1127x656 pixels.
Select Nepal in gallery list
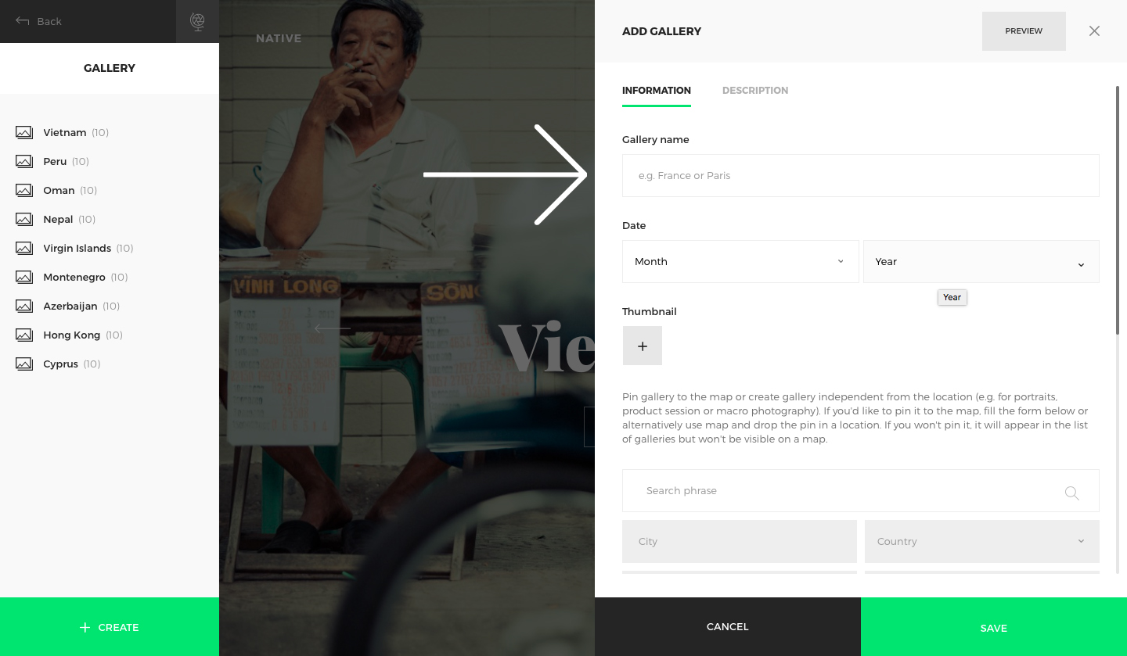coord(58,220)
